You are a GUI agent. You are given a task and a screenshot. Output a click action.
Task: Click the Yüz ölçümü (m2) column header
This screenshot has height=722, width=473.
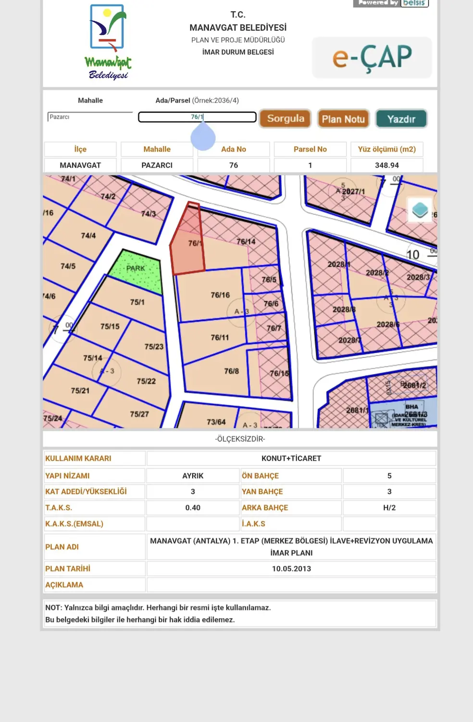[x=387, y=149]
